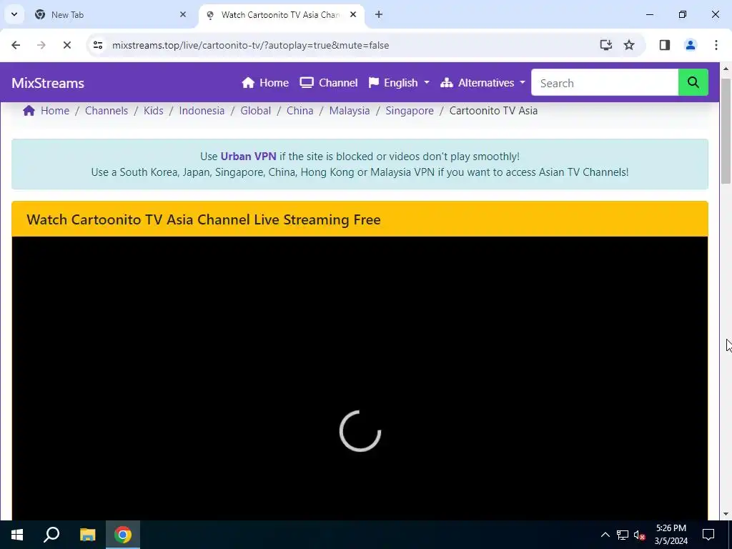Open the Kids breadcrumb link
This screenshot has width=732, height=549.
[x=153, y=111]
